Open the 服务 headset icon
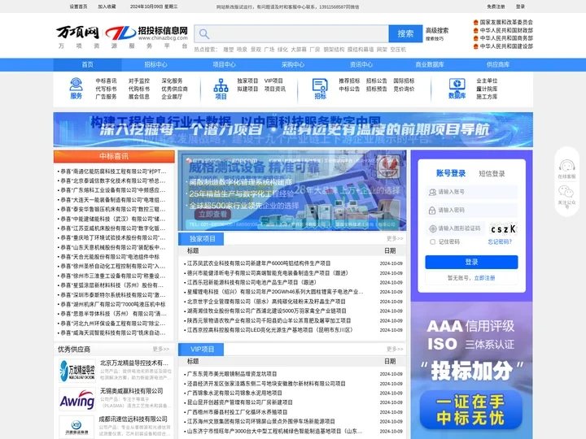Image resolution: width=586 pixels, height=439 pixels. pos(76,85)
